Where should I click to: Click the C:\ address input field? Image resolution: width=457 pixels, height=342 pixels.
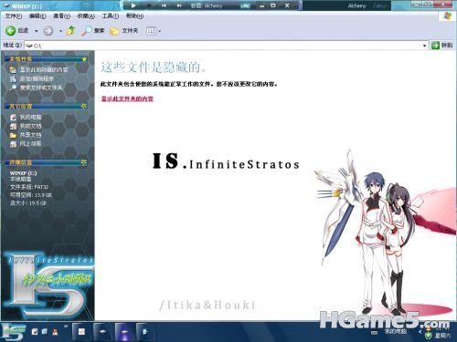[223, 46]
